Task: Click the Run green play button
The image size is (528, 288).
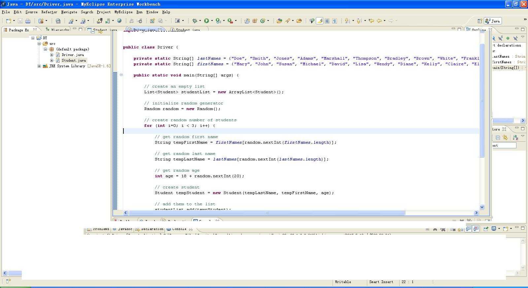Action: click(206, 21)
